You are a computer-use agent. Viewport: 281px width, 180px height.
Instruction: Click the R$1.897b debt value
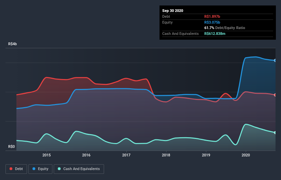(212, 16)
